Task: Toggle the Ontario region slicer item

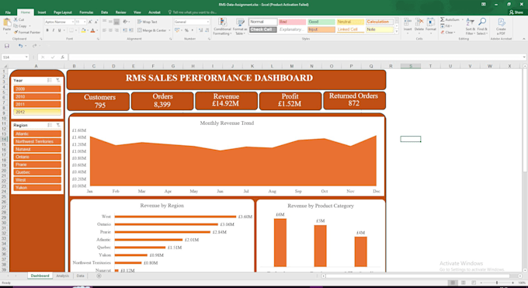Action: click(x=37, y=157)
